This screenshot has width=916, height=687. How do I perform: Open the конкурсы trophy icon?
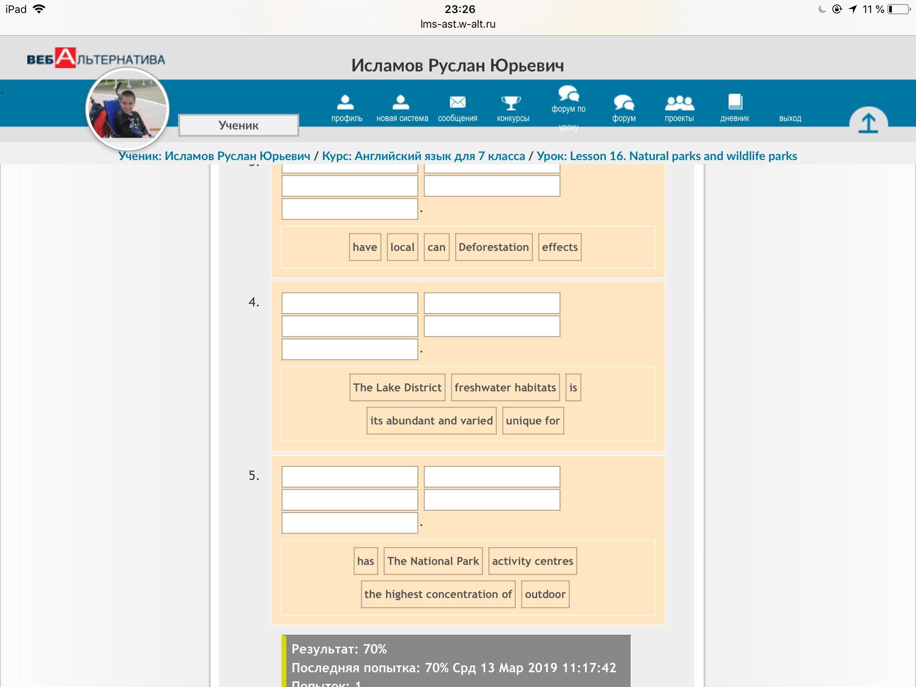point(511,102)
